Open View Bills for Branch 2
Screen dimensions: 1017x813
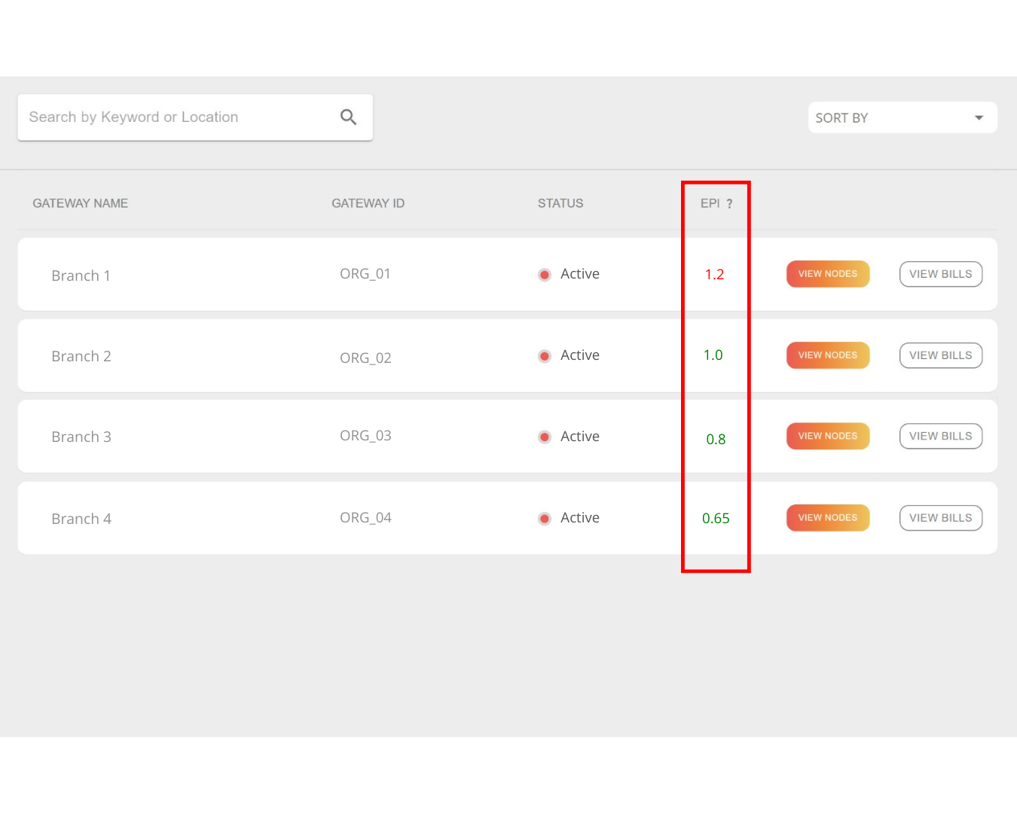(940, 355)
